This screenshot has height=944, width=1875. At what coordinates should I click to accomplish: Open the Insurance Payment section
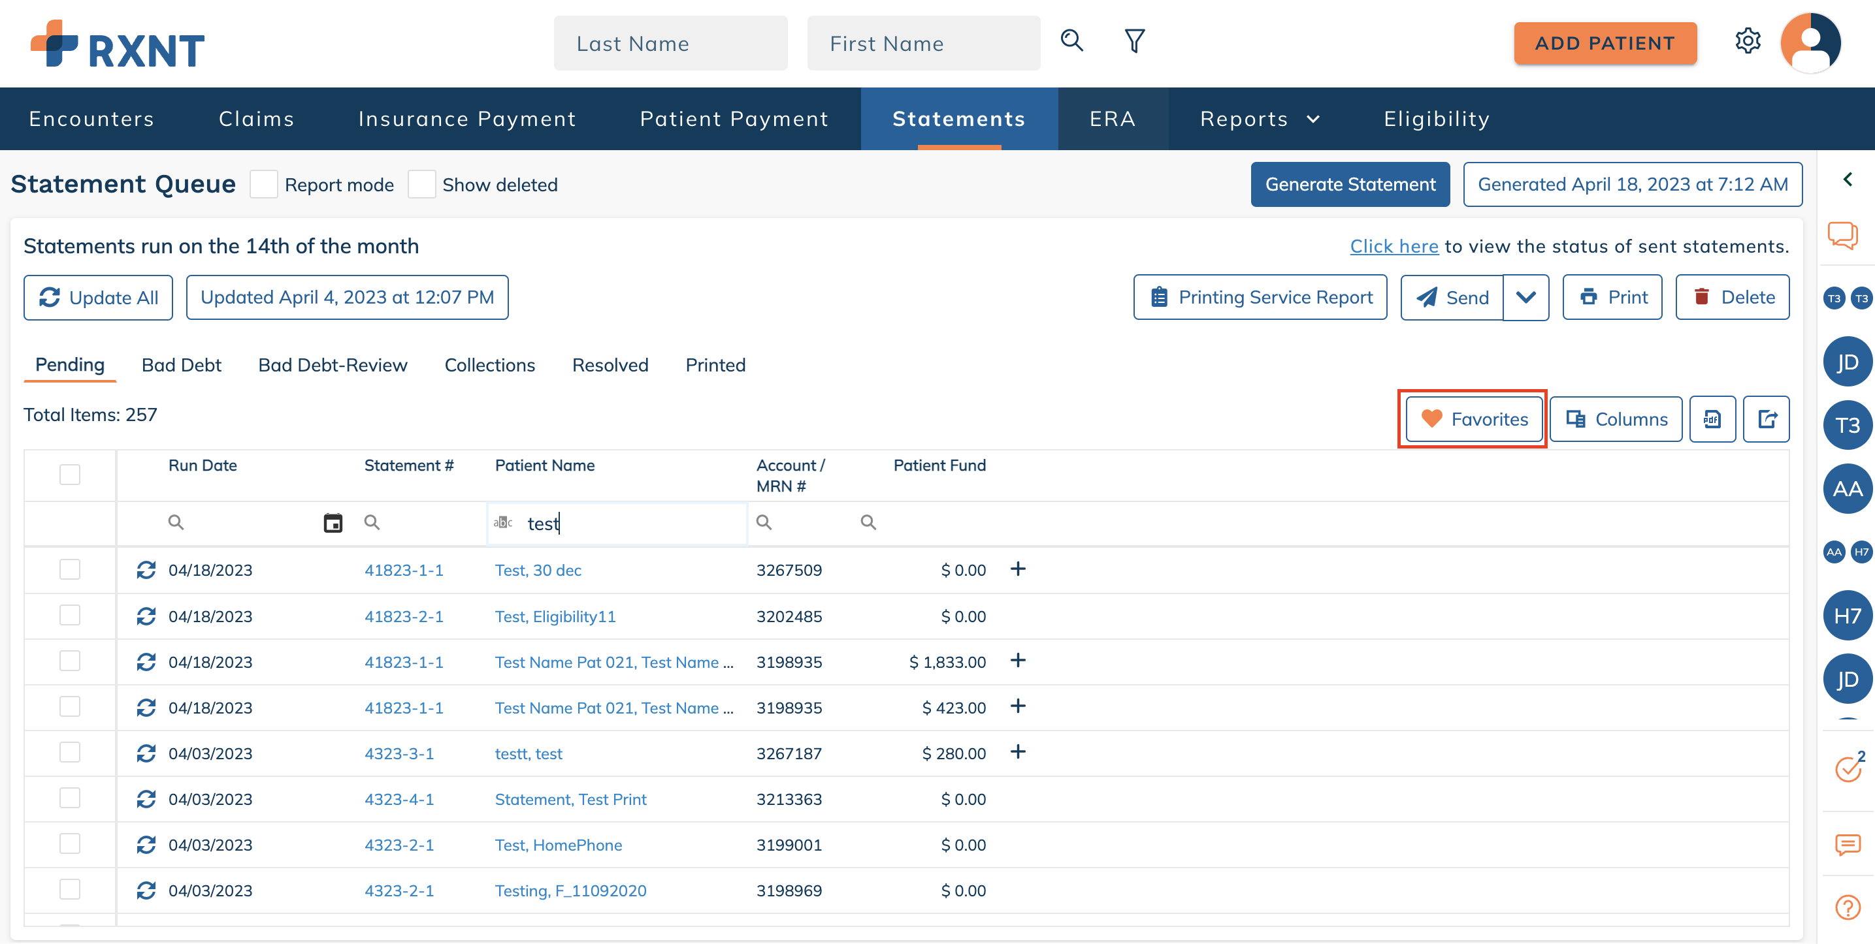coord(466,119)
